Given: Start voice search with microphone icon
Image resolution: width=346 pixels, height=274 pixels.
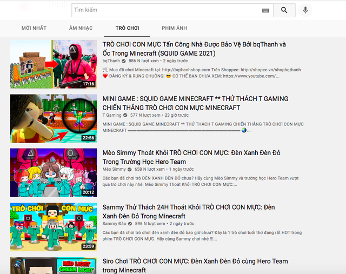Looking at the screenshot, I should [x=305, y=10].
